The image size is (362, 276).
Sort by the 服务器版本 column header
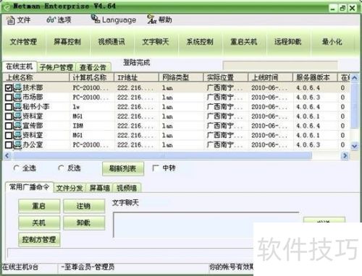tap(315, 77)
